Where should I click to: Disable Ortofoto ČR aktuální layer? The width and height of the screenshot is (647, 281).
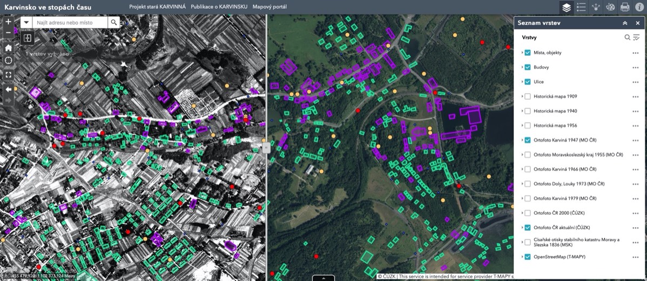pos(527,228)
